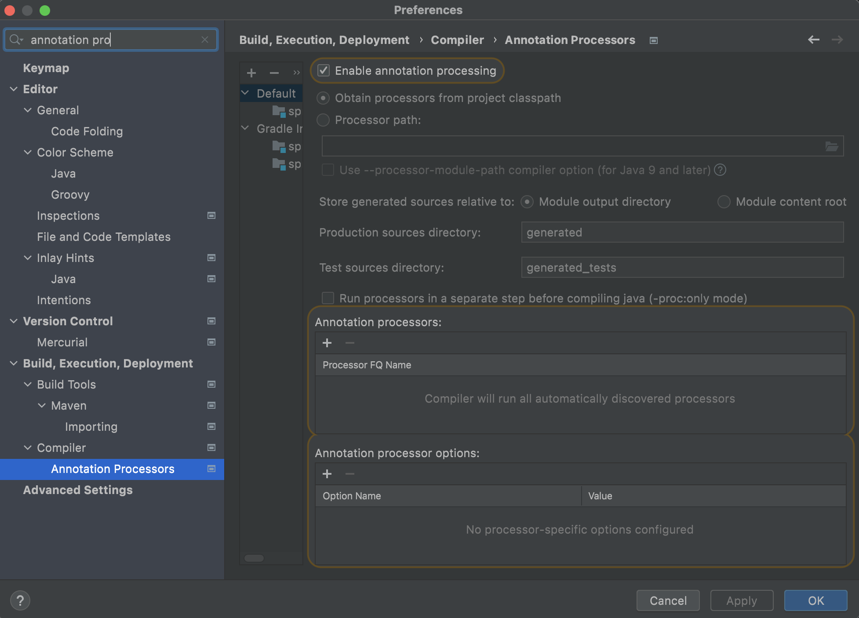Edit the Production sources directory field

point(682,232)
